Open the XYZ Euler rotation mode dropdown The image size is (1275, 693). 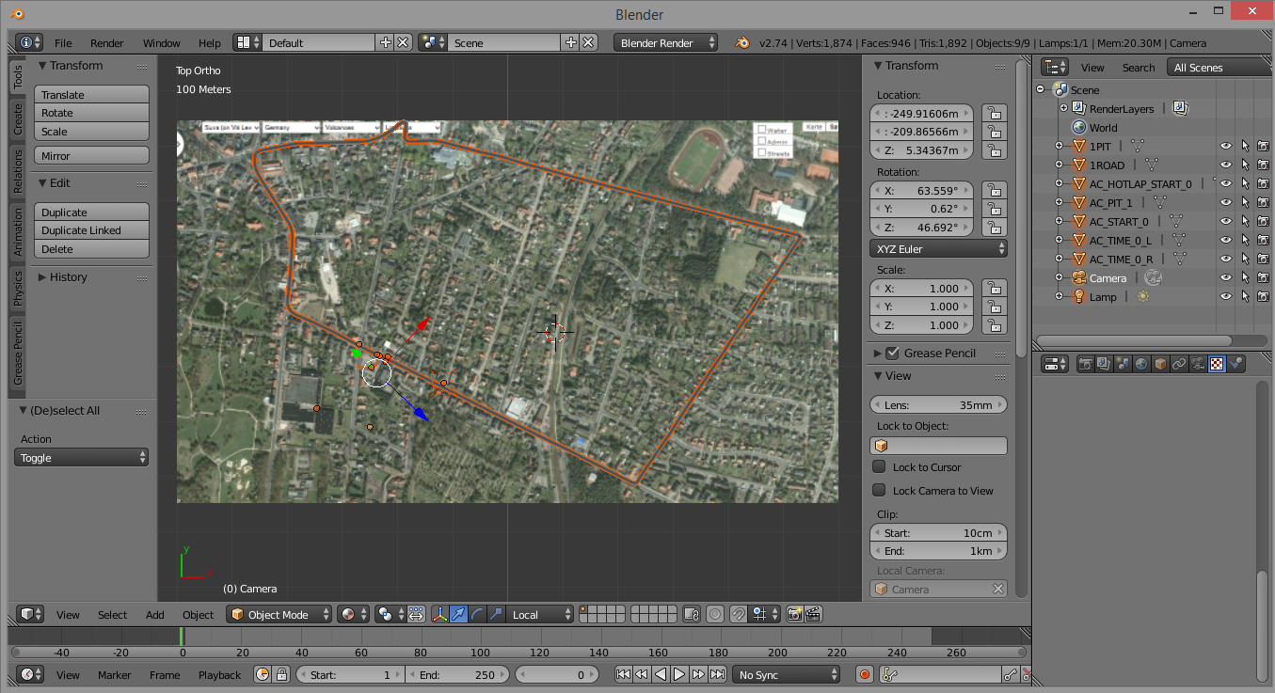click(x=938, y=248)
